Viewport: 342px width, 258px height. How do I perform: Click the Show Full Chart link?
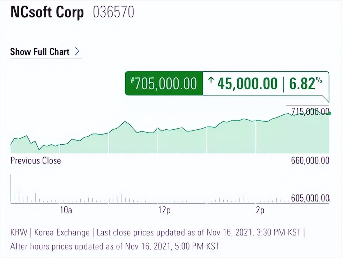(x=40, y=52)
